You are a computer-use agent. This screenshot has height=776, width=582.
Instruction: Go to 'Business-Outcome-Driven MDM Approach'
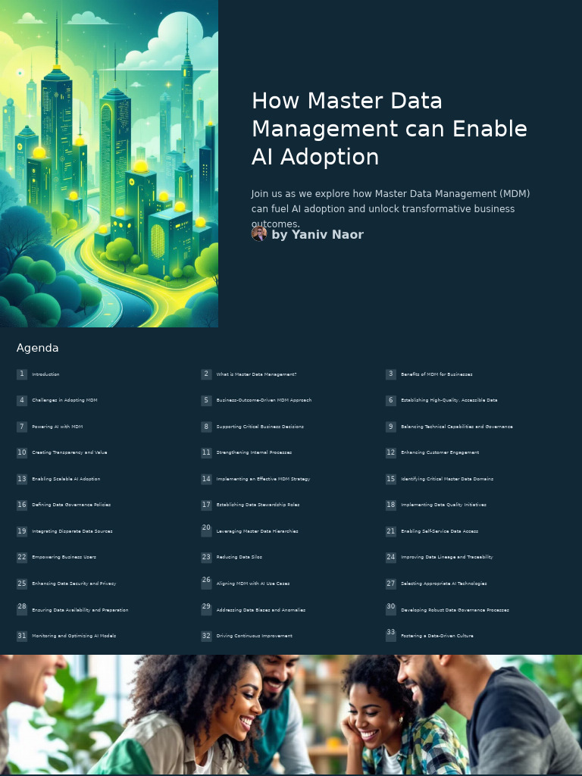pyautogui.click(x=264, y=400)
